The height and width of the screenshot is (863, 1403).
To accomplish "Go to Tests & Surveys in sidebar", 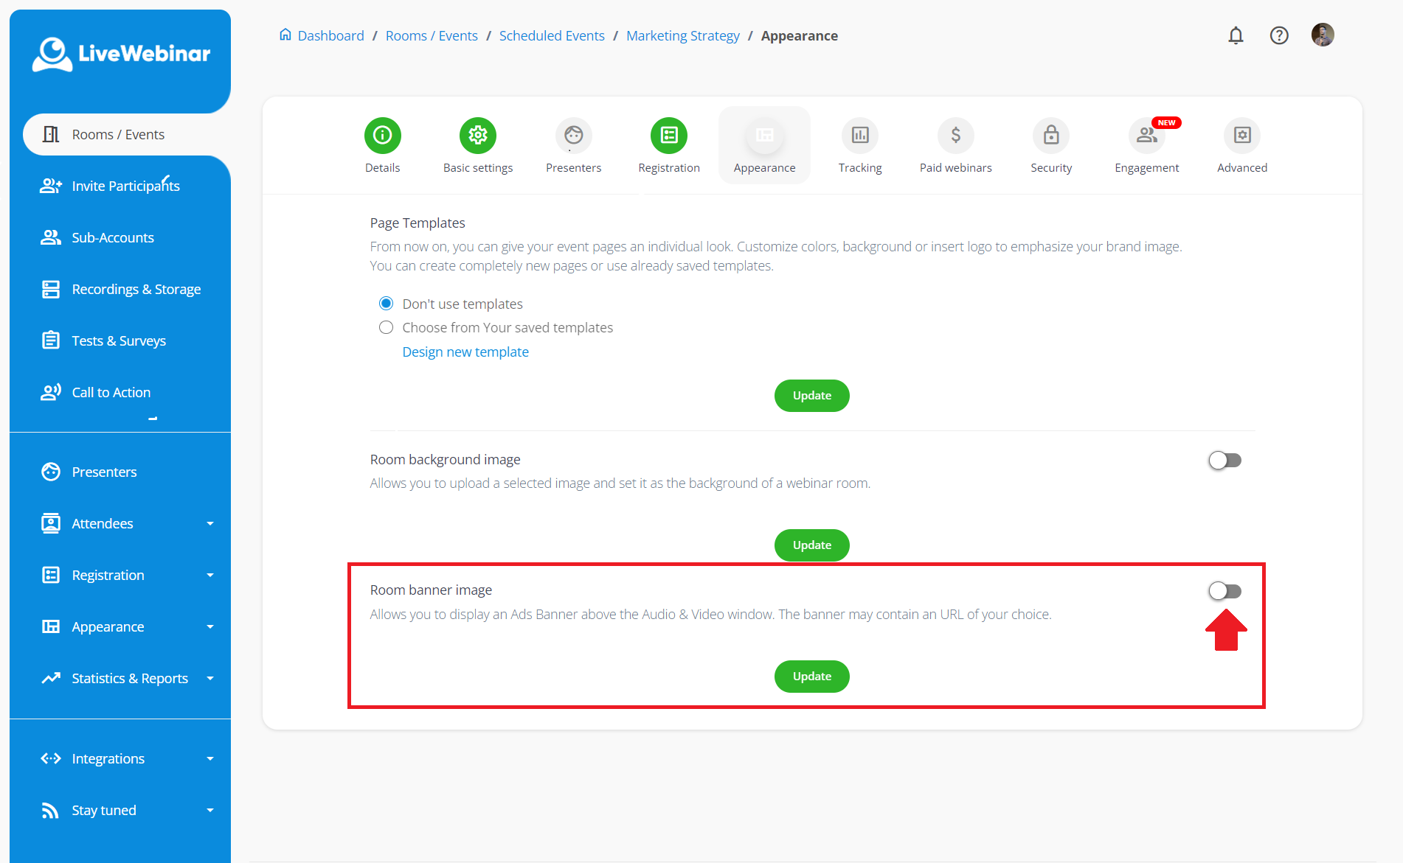I will tap(118, 340).
